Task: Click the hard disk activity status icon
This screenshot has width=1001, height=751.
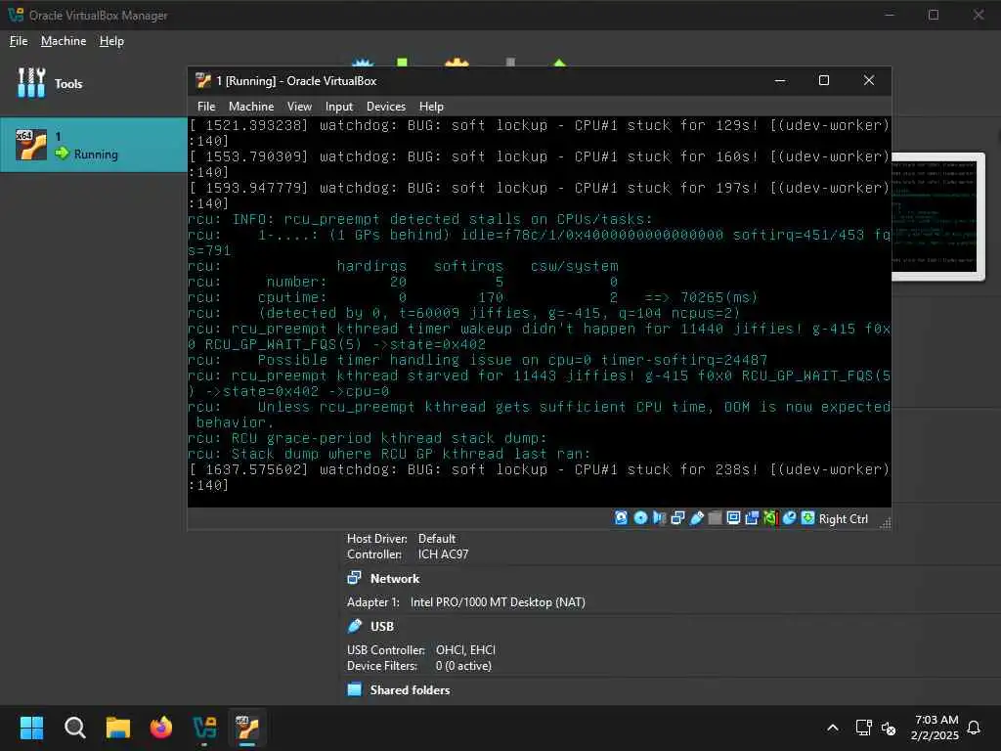Action: pyautogui.click(x=621, y=518)
